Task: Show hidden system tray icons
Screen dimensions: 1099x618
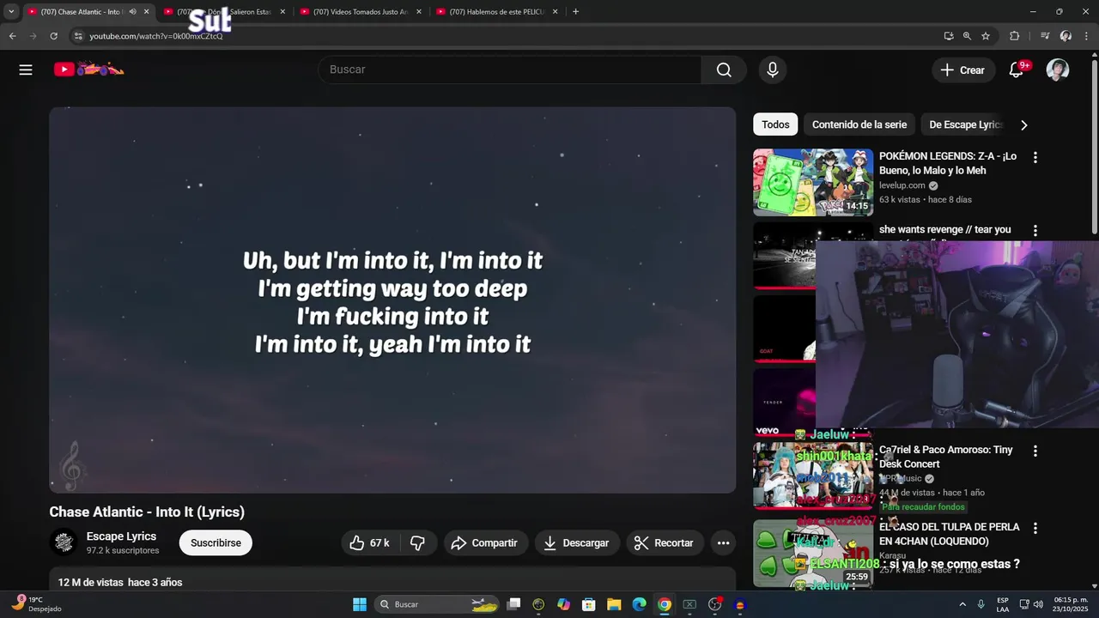Action: (962, 604)
